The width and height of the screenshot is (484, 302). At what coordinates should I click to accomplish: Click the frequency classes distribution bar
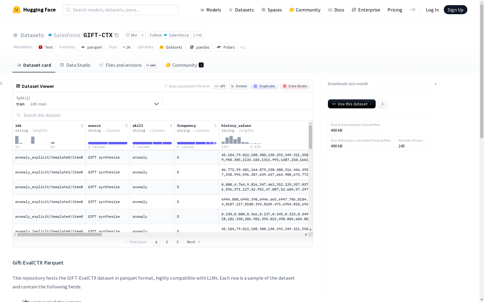coord(197,143)
